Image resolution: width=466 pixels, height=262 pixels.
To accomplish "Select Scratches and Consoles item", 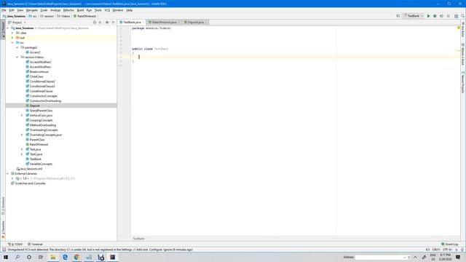I will [28, 183].
